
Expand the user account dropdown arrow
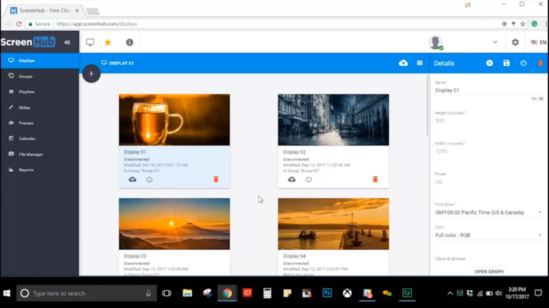click(x=495, y=42)
